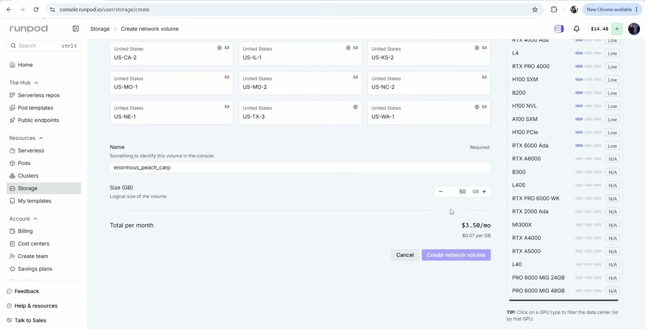Select the US-KS-2 data center
Image resolution: width=645 pixels, height=329 pixels.
click(x=429, y=53)
